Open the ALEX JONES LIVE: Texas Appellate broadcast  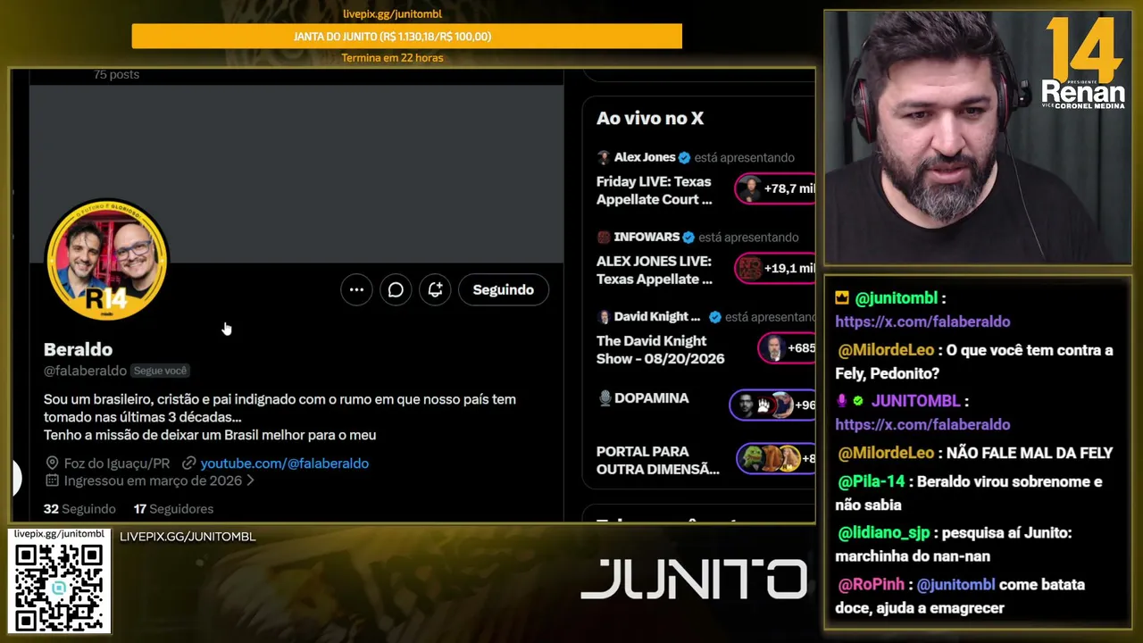[655, 270]
